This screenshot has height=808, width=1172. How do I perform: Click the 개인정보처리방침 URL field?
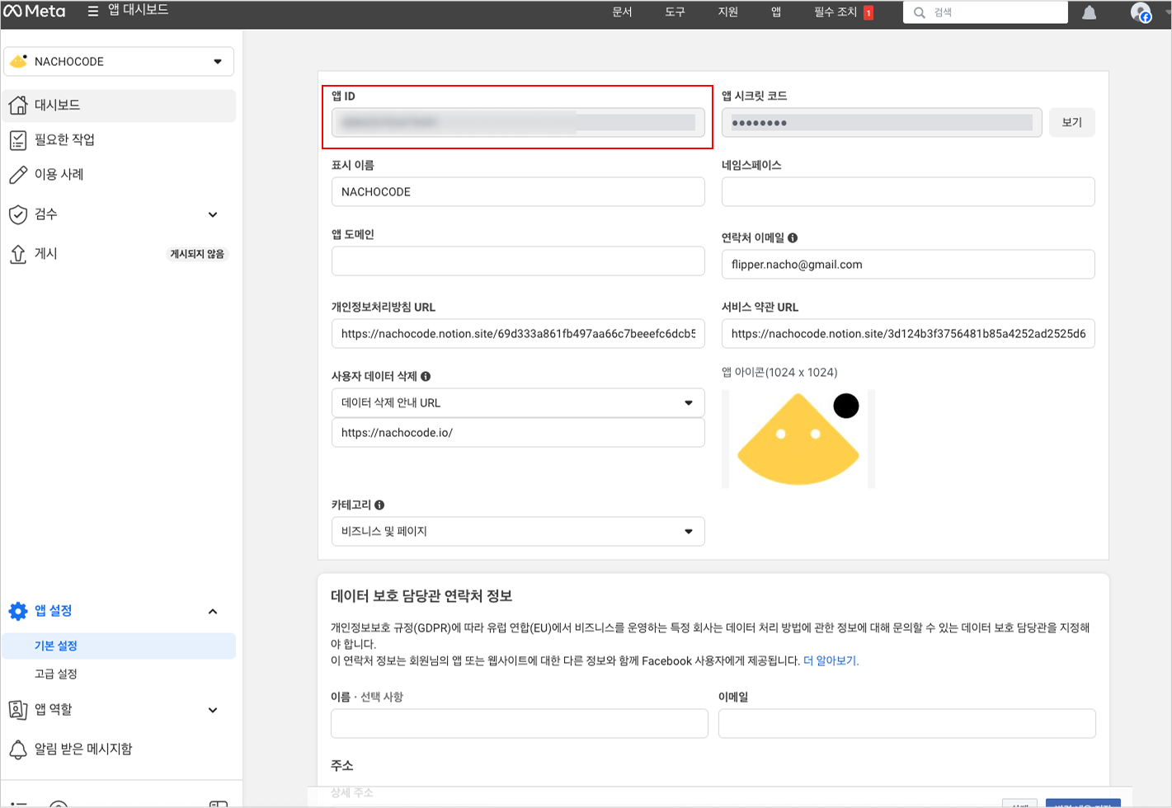click(518, 334)
